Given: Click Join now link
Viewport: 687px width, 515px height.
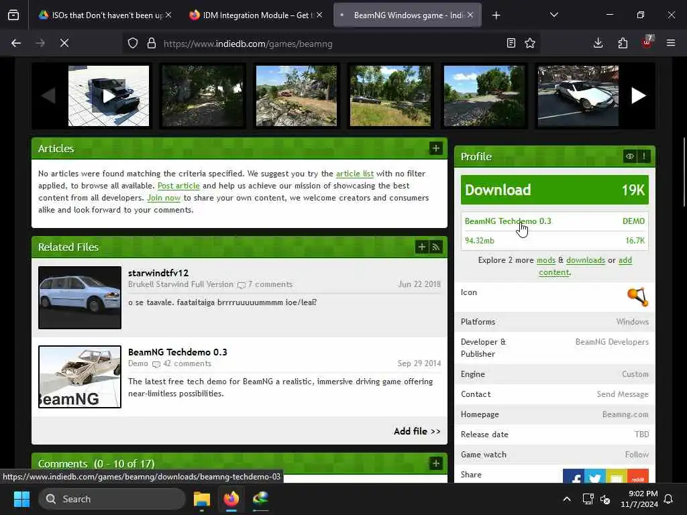Looking at the screenshot, I should coord(164,198).
